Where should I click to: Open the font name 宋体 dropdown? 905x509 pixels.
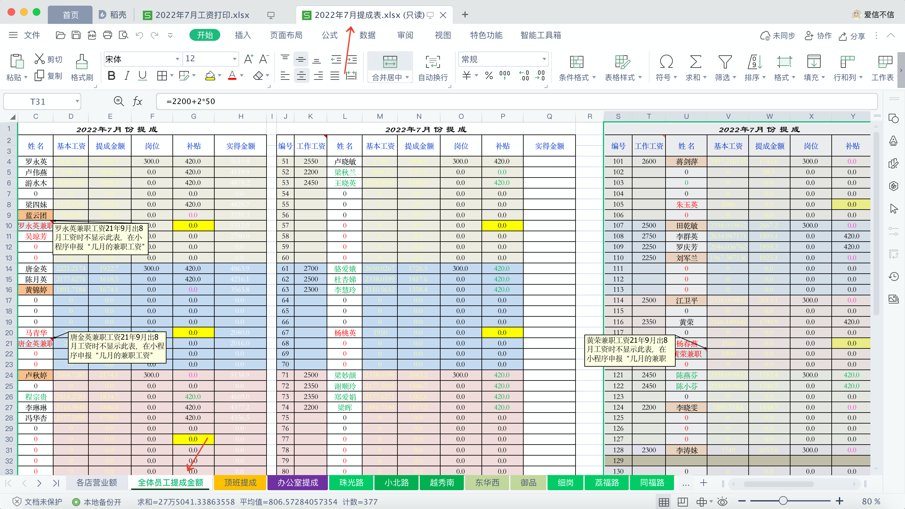click(x=177, y=59)
